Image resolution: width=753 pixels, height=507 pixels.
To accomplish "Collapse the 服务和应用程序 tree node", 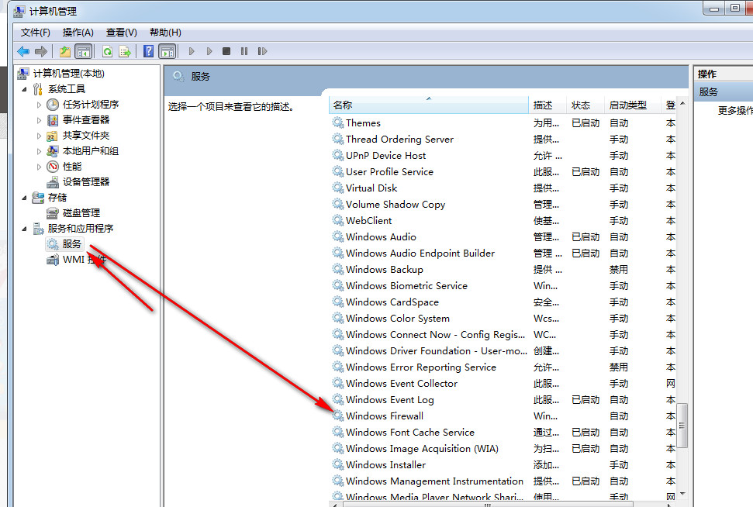I will pyautogui.click(x=25, y=229).
